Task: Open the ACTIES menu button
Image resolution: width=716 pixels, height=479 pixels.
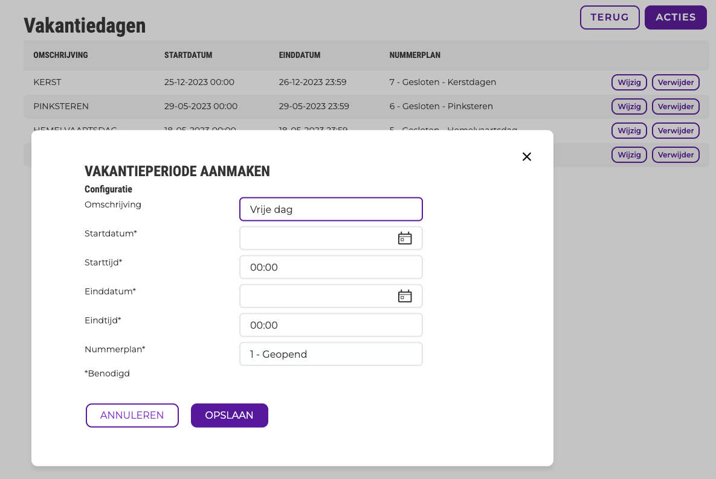Action: [676, 17]
